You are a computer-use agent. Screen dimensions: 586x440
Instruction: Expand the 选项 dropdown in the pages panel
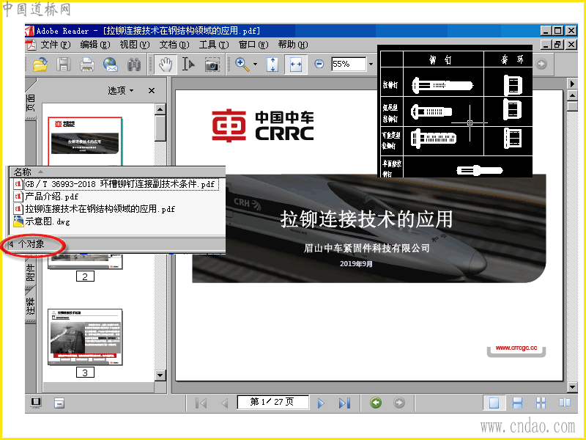(121, 90)
